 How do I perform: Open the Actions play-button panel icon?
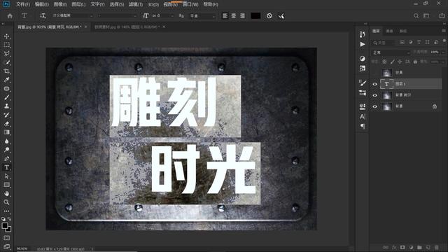pyautogui.click(x=363, y=44)
